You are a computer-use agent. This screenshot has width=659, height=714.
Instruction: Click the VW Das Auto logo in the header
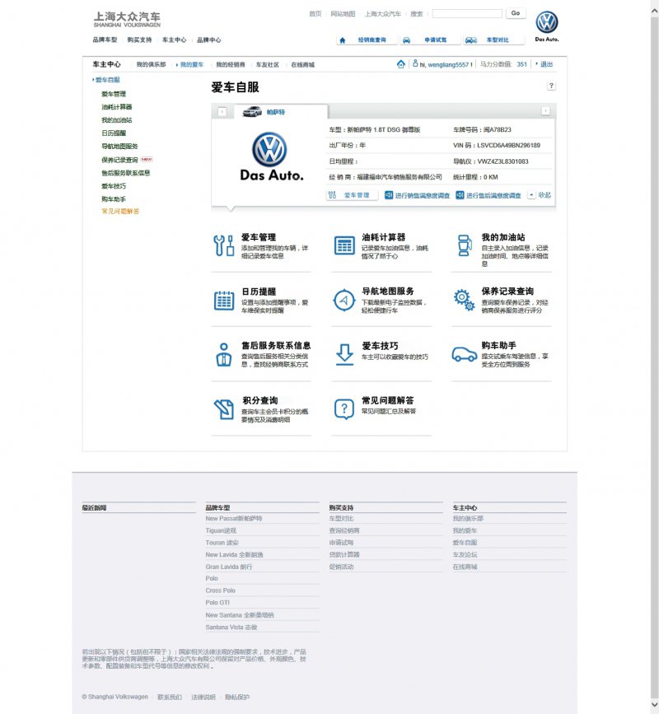547,26
